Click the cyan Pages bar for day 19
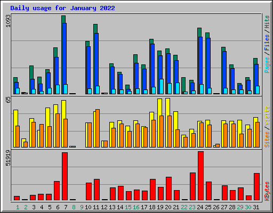The width and height of the screenshot is (273, 213). point(162,86)
